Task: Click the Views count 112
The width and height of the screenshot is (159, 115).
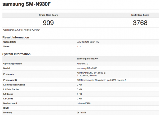Action: (x=79, y=46)
